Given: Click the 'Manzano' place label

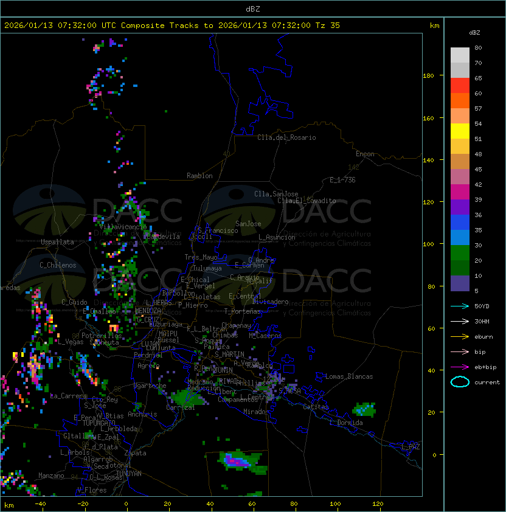Looking at the screenshot, I should 51,476.
